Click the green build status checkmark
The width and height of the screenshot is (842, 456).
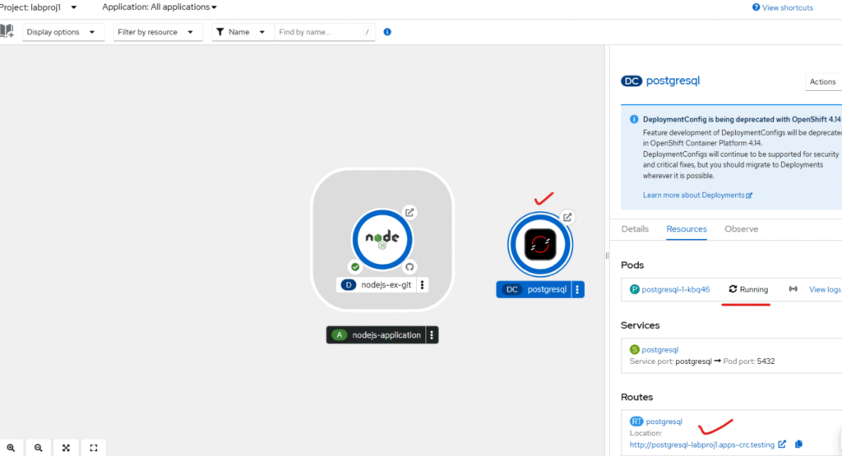[354, 267]
